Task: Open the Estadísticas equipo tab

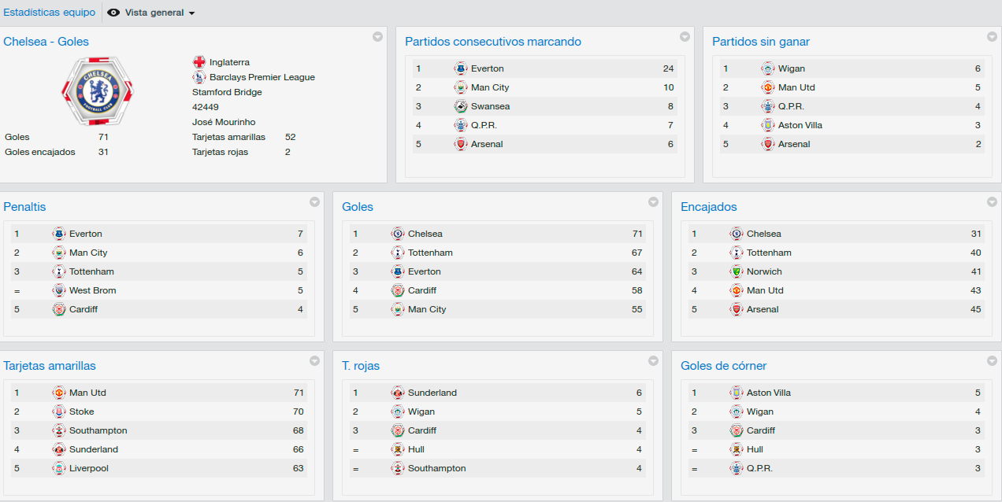Action: coord(50,13)
